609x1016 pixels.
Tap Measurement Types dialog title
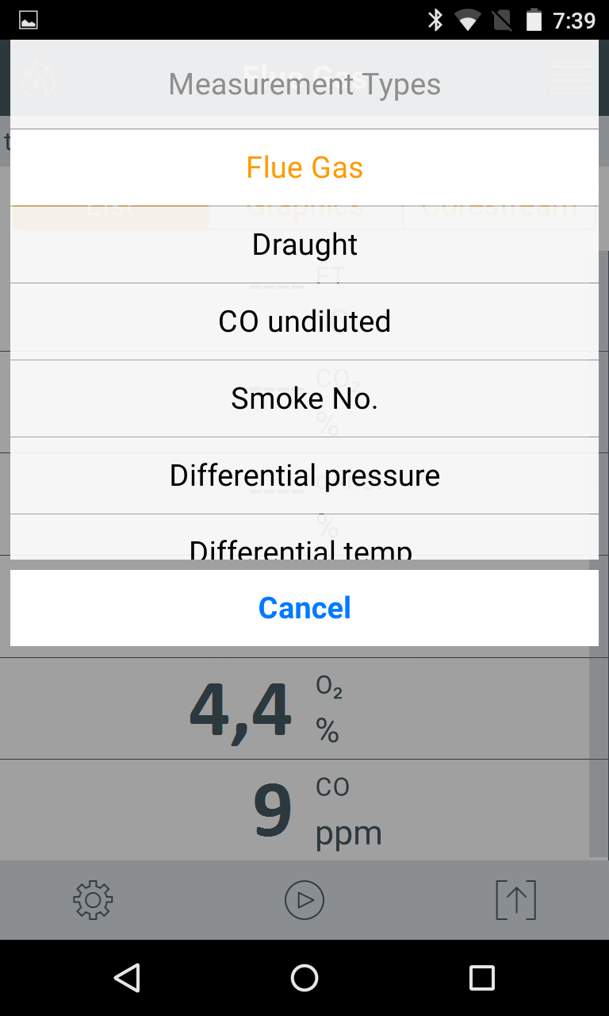(304, 84)
